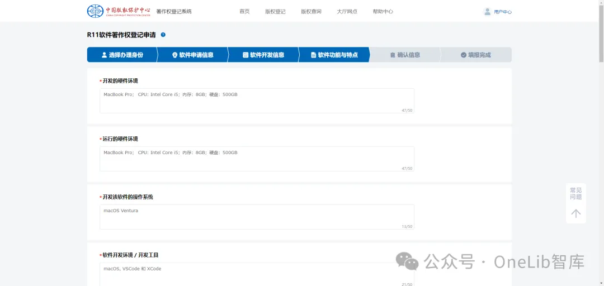The height and width of the screenshot is (286, 604).
Task: Open 版权查询 menu item
Action: [311, 12]
